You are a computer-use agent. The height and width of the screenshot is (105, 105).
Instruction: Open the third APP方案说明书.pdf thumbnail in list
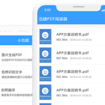pos(45,74)
